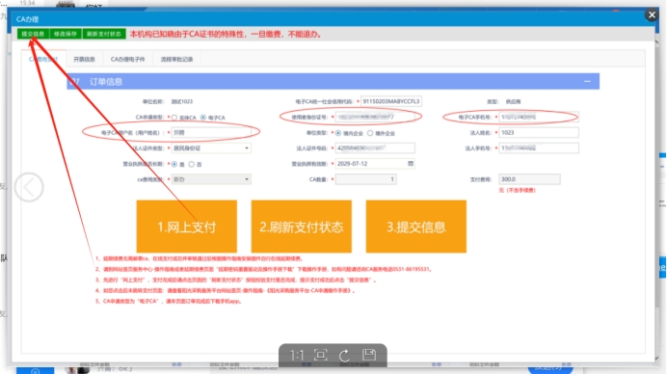This screenshot has height=374, width=667.
Task: Click the green 刷新支付状态 toolbar button
Action: coord(104,34)
